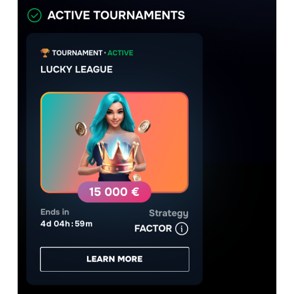Click the FACTOR strategy text
The image size is (294, 294).
[x=153, y=229]
